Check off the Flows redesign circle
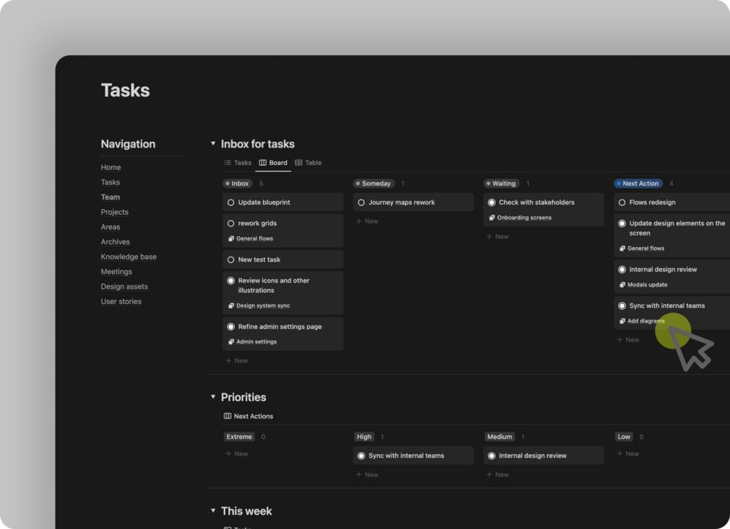This screenshot has width=730, height=529. [622, 203]
